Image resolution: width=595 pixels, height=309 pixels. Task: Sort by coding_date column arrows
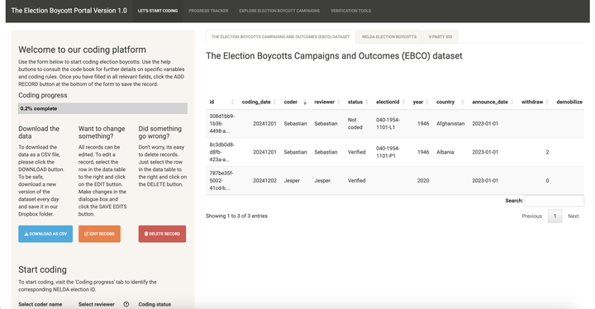274,102
